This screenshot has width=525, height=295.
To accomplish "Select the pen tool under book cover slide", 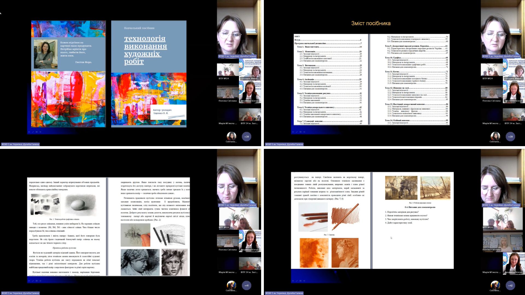I will click(33, 132).
